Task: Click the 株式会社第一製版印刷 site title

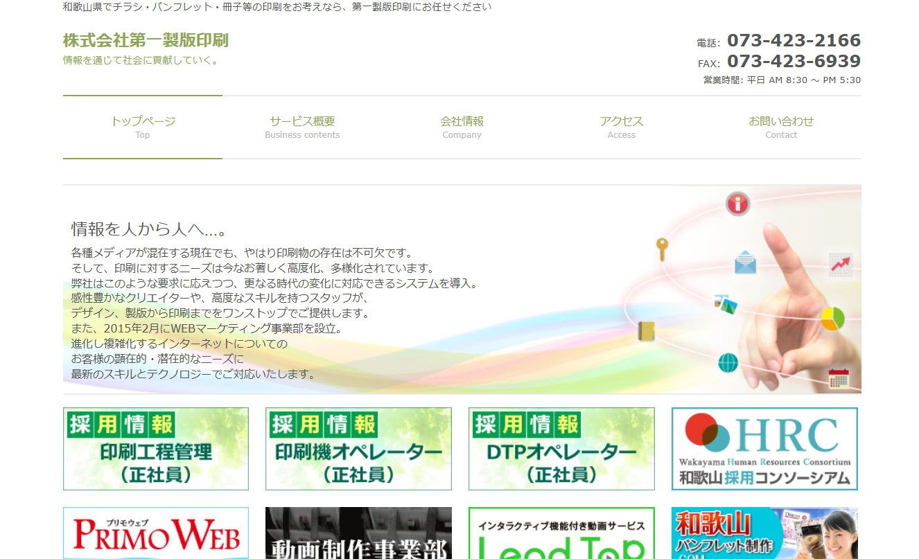Action: [x=146, y=40]
